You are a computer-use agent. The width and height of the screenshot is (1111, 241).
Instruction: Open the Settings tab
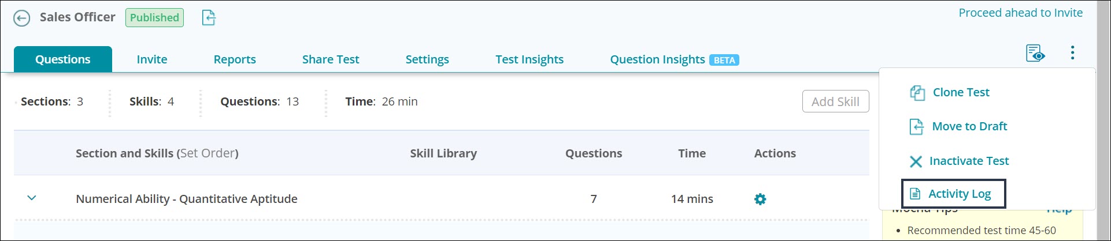[x=427, y=59]
